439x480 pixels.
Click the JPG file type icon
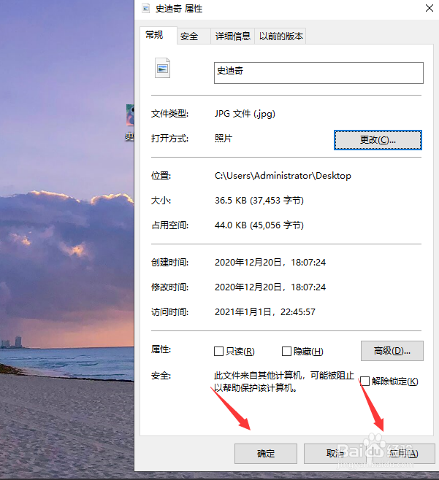tap(162, 68)
